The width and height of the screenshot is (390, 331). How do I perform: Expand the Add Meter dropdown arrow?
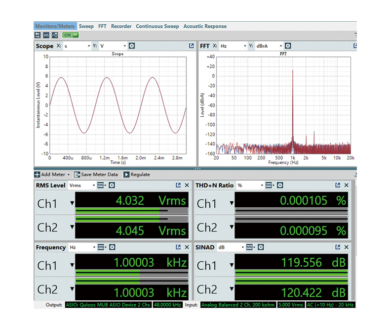coord(69,175)
